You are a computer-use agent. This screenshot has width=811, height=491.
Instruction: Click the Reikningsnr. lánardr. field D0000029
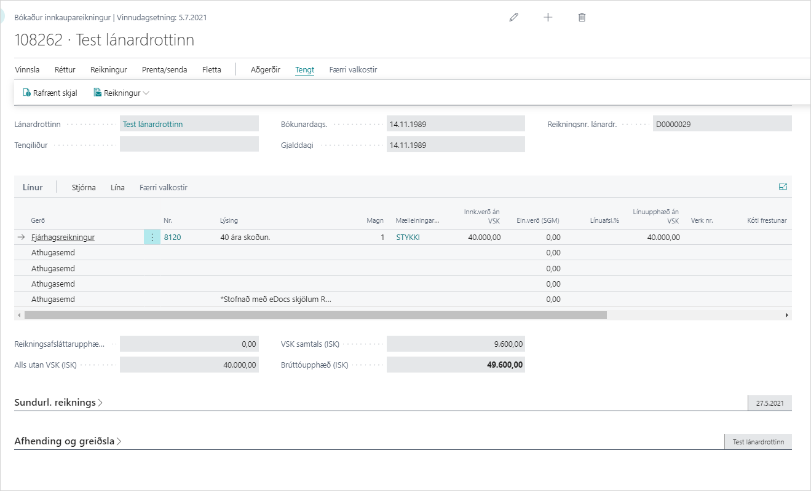point(722,124)
